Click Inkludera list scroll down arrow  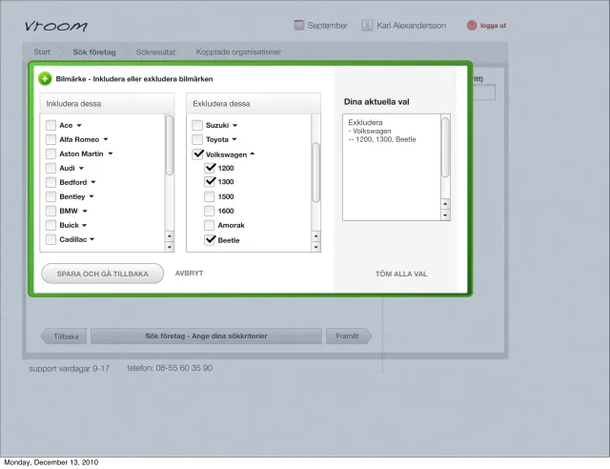(170, 247)
